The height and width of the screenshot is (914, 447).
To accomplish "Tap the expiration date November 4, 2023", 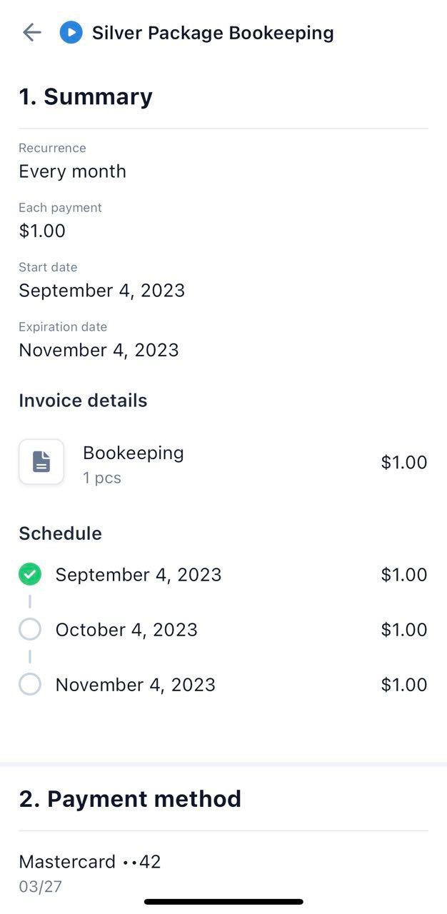I will point(99,350).
